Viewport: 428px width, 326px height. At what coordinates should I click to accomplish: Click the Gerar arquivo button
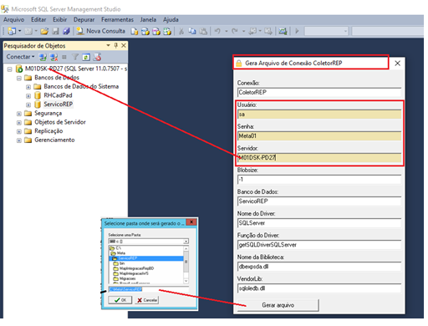click(278, 305)
